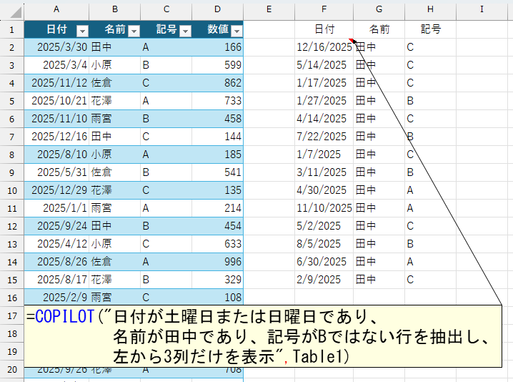
Task: Click result date 2/9/2025
Action: [324, 280]
